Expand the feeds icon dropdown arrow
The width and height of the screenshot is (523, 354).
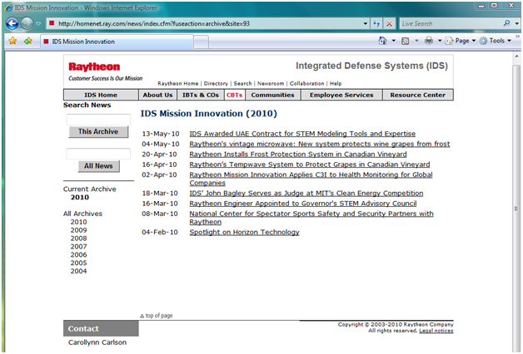416,41
